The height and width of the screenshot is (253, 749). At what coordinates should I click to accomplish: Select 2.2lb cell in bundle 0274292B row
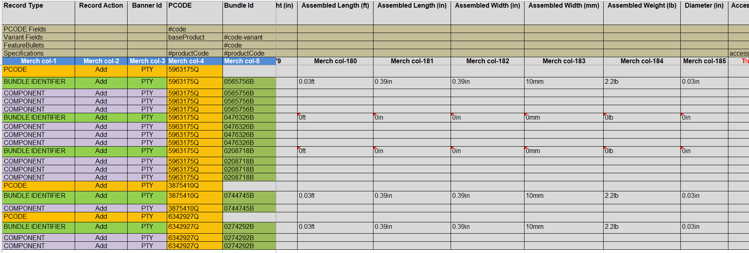[x=642, y=227]
